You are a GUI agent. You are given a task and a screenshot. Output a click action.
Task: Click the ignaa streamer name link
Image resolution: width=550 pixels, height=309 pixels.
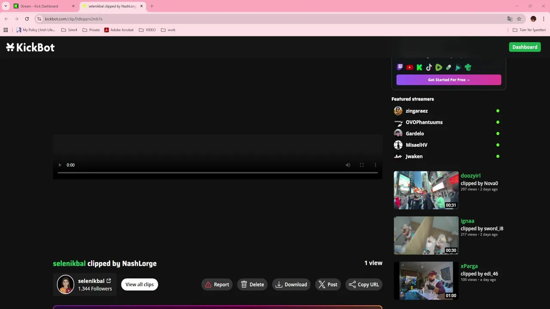tap(467, 221)
